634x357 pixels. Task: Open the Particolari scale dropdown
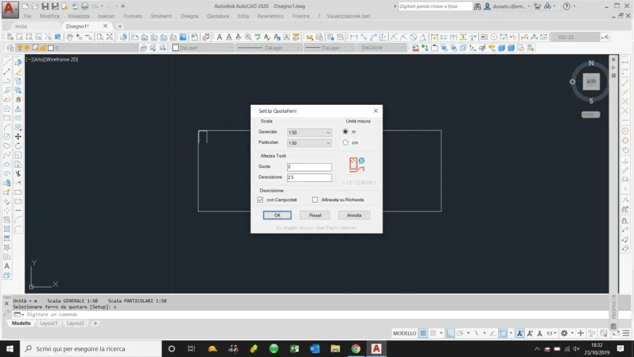tap(309, 143)
